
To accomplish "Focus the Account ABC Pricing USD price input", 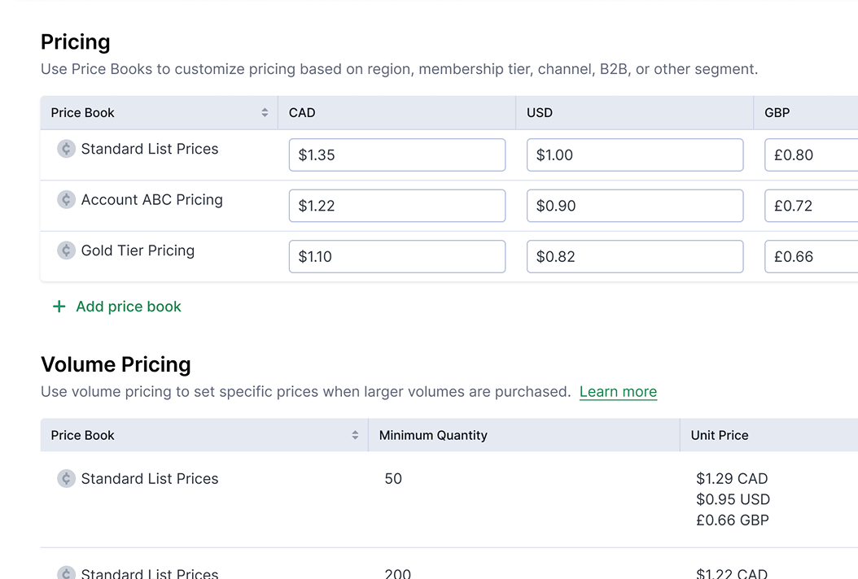I will 634,206.
